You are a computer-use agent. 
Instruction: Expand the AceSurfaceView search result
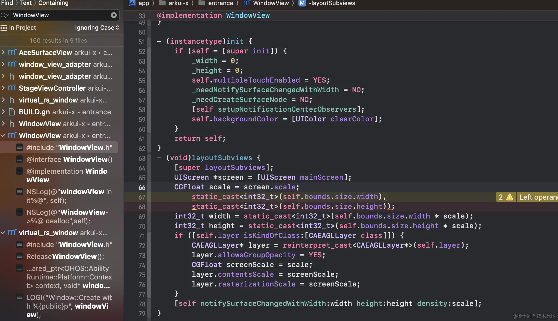pyautogui.click(x=3, y=52)
